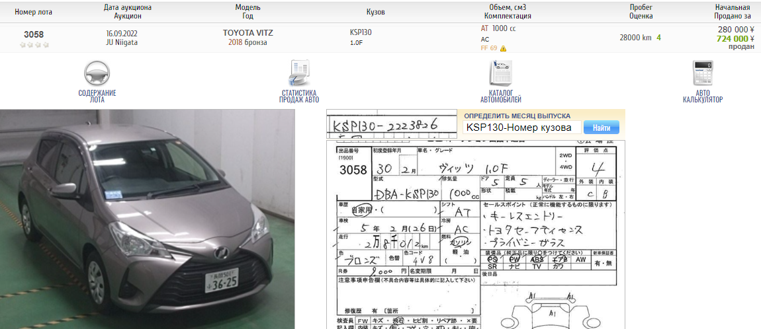This screenshot has height=329, width=761.
Task: Click the starting price 280 000 ¥
Action: coord(737,30)
